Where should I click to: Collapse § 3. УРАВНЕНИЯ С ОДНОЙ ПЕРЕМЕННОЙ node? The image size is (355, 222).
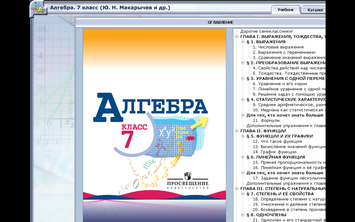tap(243, 79)
